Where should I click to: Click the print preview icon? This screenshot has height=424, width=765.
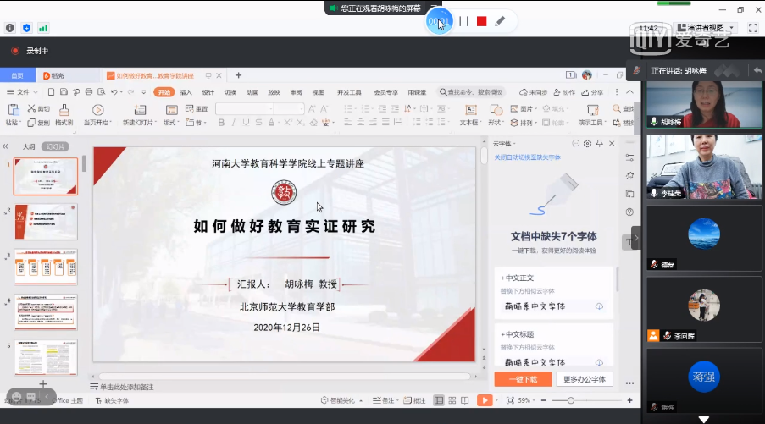101,91
